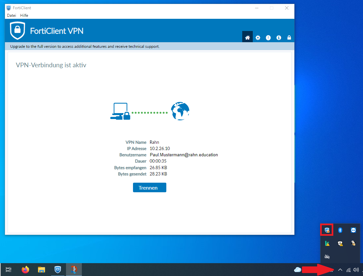
Task: Click the Windows Security shield warning icon
Action: (340, 243)
